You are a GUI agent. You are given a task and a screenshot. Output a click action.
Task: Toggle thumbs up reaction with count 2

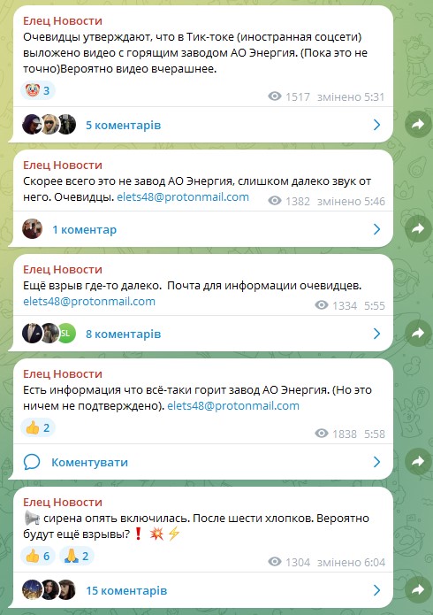(x=38, y=427)
